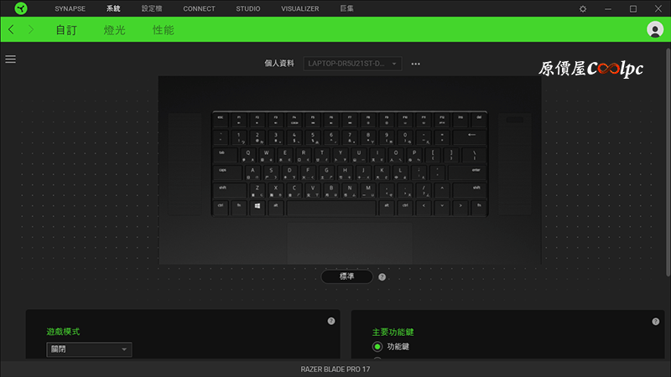Select the 自訂 subtab
Image resolution: width=671 pixels, height=377 pixels.
coord(66,30)
